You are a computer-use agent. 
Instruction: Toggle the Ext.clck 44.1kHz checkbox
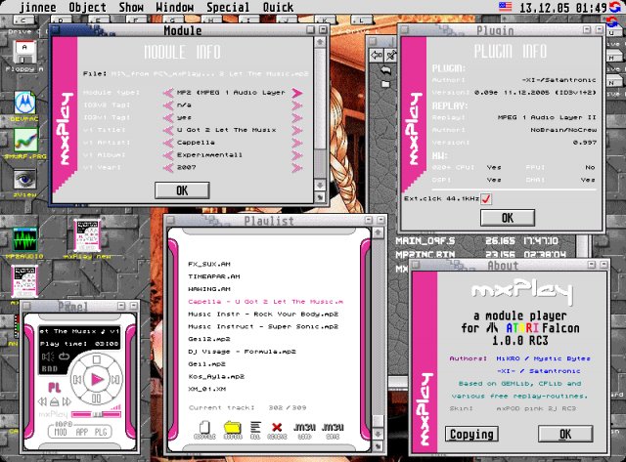pyautogui.click(x=486, y=198)
